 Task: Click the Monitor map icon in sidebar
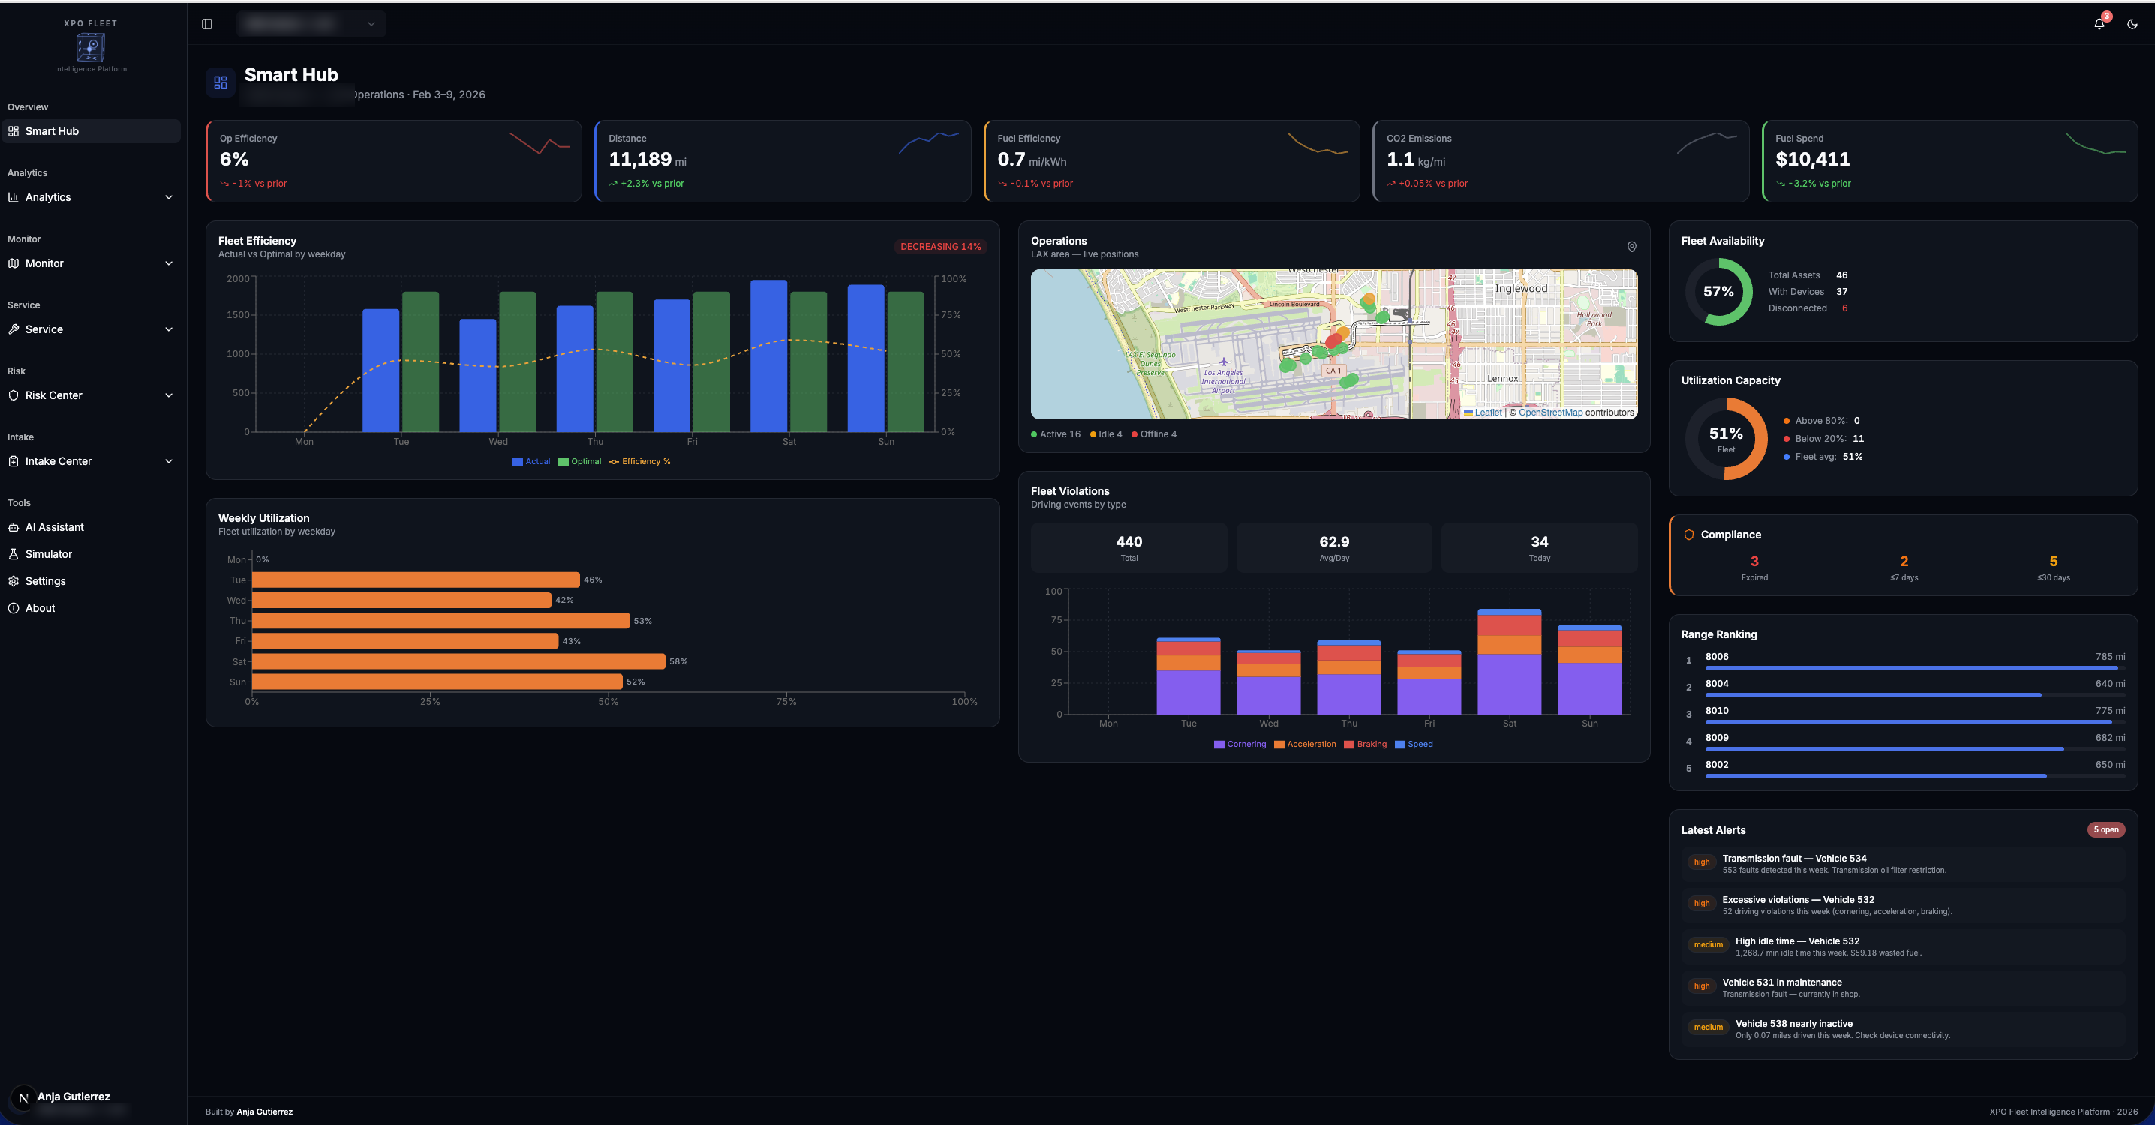coord(14,262)
